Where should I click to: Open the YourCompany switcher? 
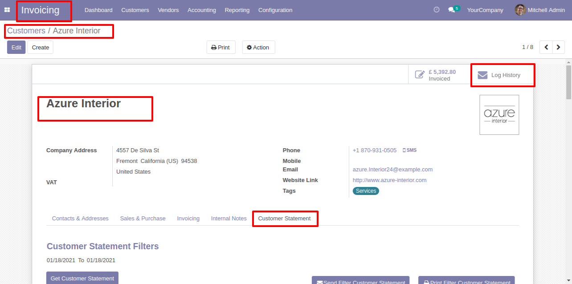point(485,10)
